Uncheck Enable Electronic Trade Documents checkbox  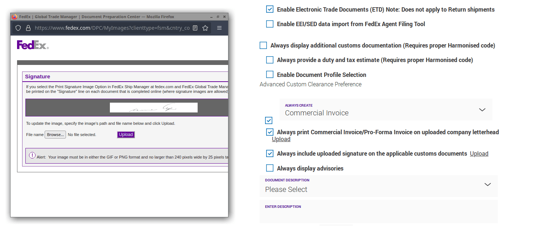click(x=270, y=9)
